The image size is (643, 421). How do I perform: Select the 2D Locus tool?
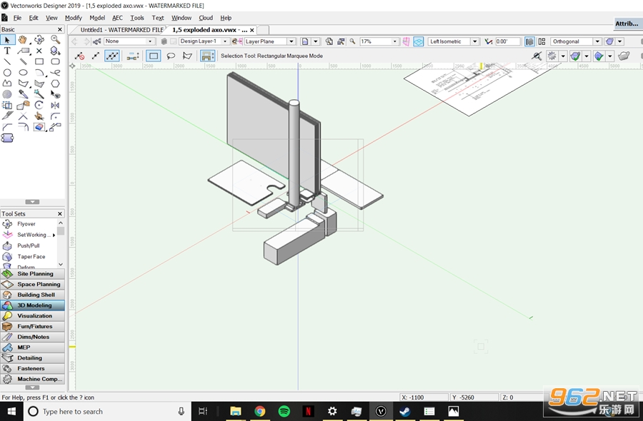point(39,51)
